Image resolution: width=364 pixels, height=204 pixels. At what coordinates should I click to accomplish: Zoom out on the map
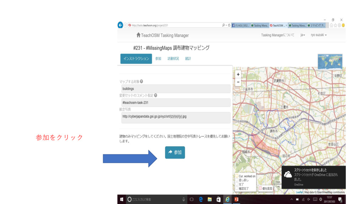point(238,82)
